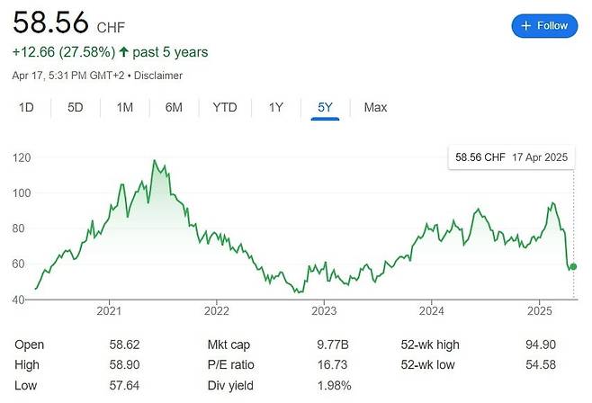Click the 100 y-axis label
This screenshot has height=403, width=592.
22,193
